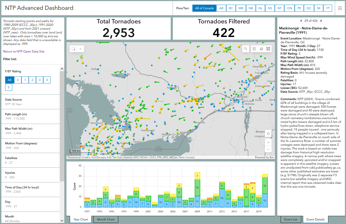Screen dimensions: 346x224
Task: Filter tornadoes to ON province
Action: [290, 8]
